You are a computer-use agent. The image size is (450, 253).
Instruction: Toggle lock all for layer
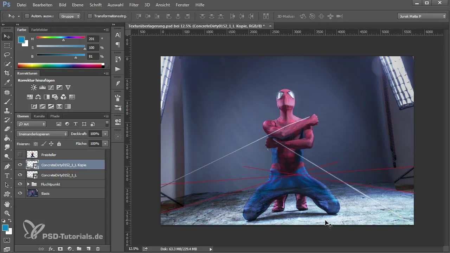click(x=59, y=144)
